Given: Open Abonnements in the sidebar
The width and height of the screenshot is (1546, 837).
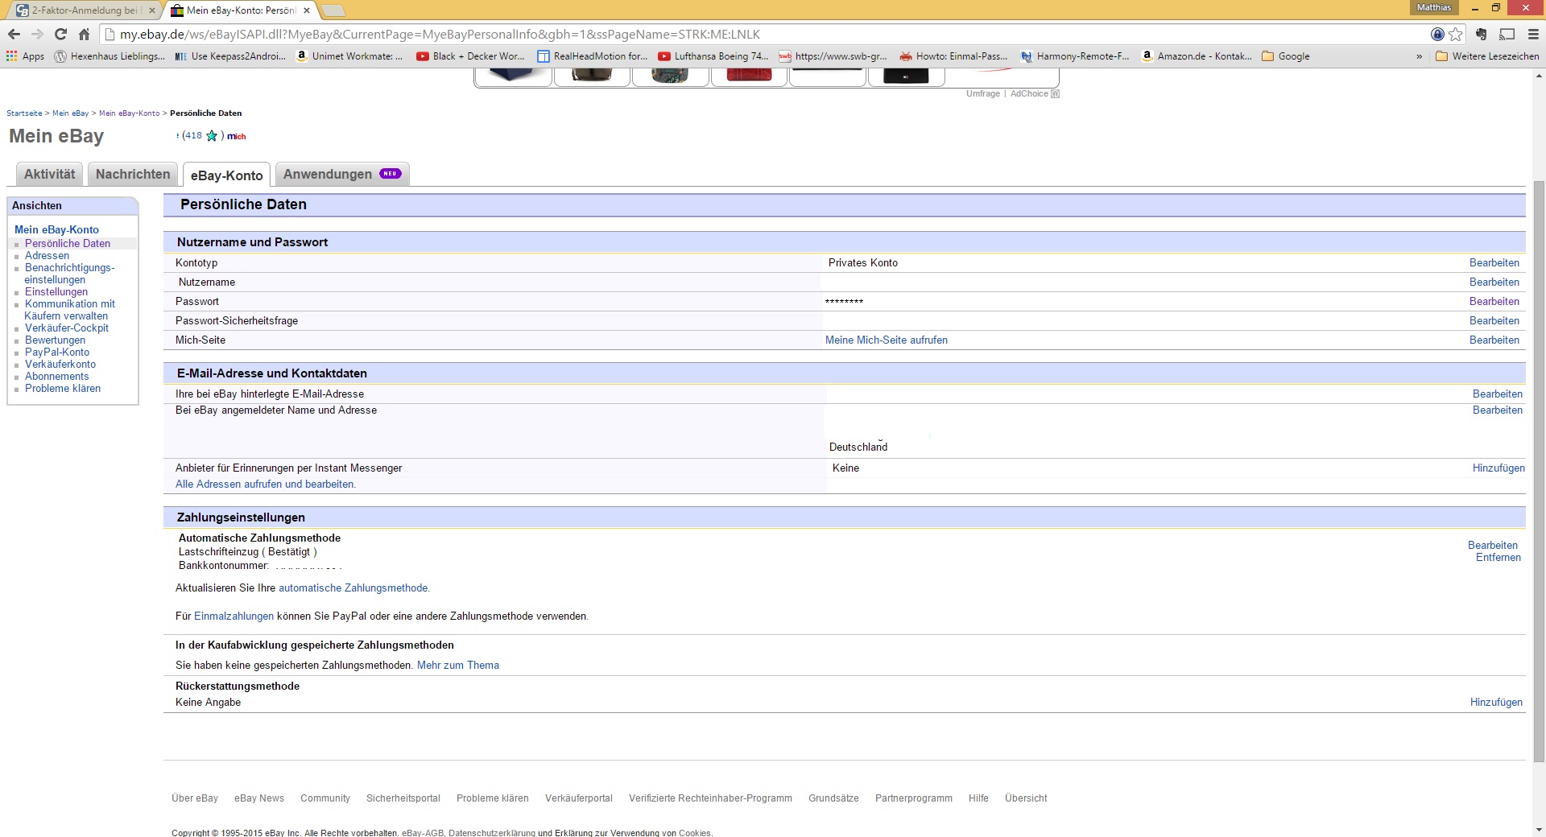Looking at the screenshot, I should point(57,376).
